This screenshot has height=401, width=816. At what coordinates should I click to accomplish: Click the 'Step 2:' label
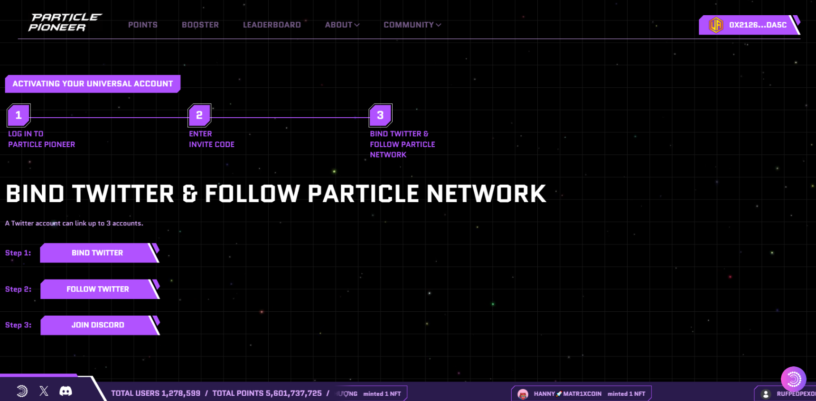[x=18, y=289]
